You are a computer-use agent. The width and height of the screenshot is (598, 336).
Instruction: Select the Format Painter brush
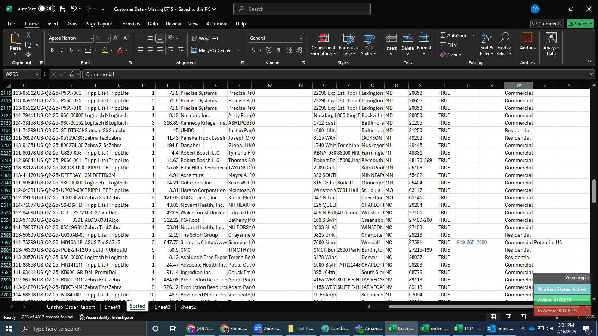pos(28,55)
